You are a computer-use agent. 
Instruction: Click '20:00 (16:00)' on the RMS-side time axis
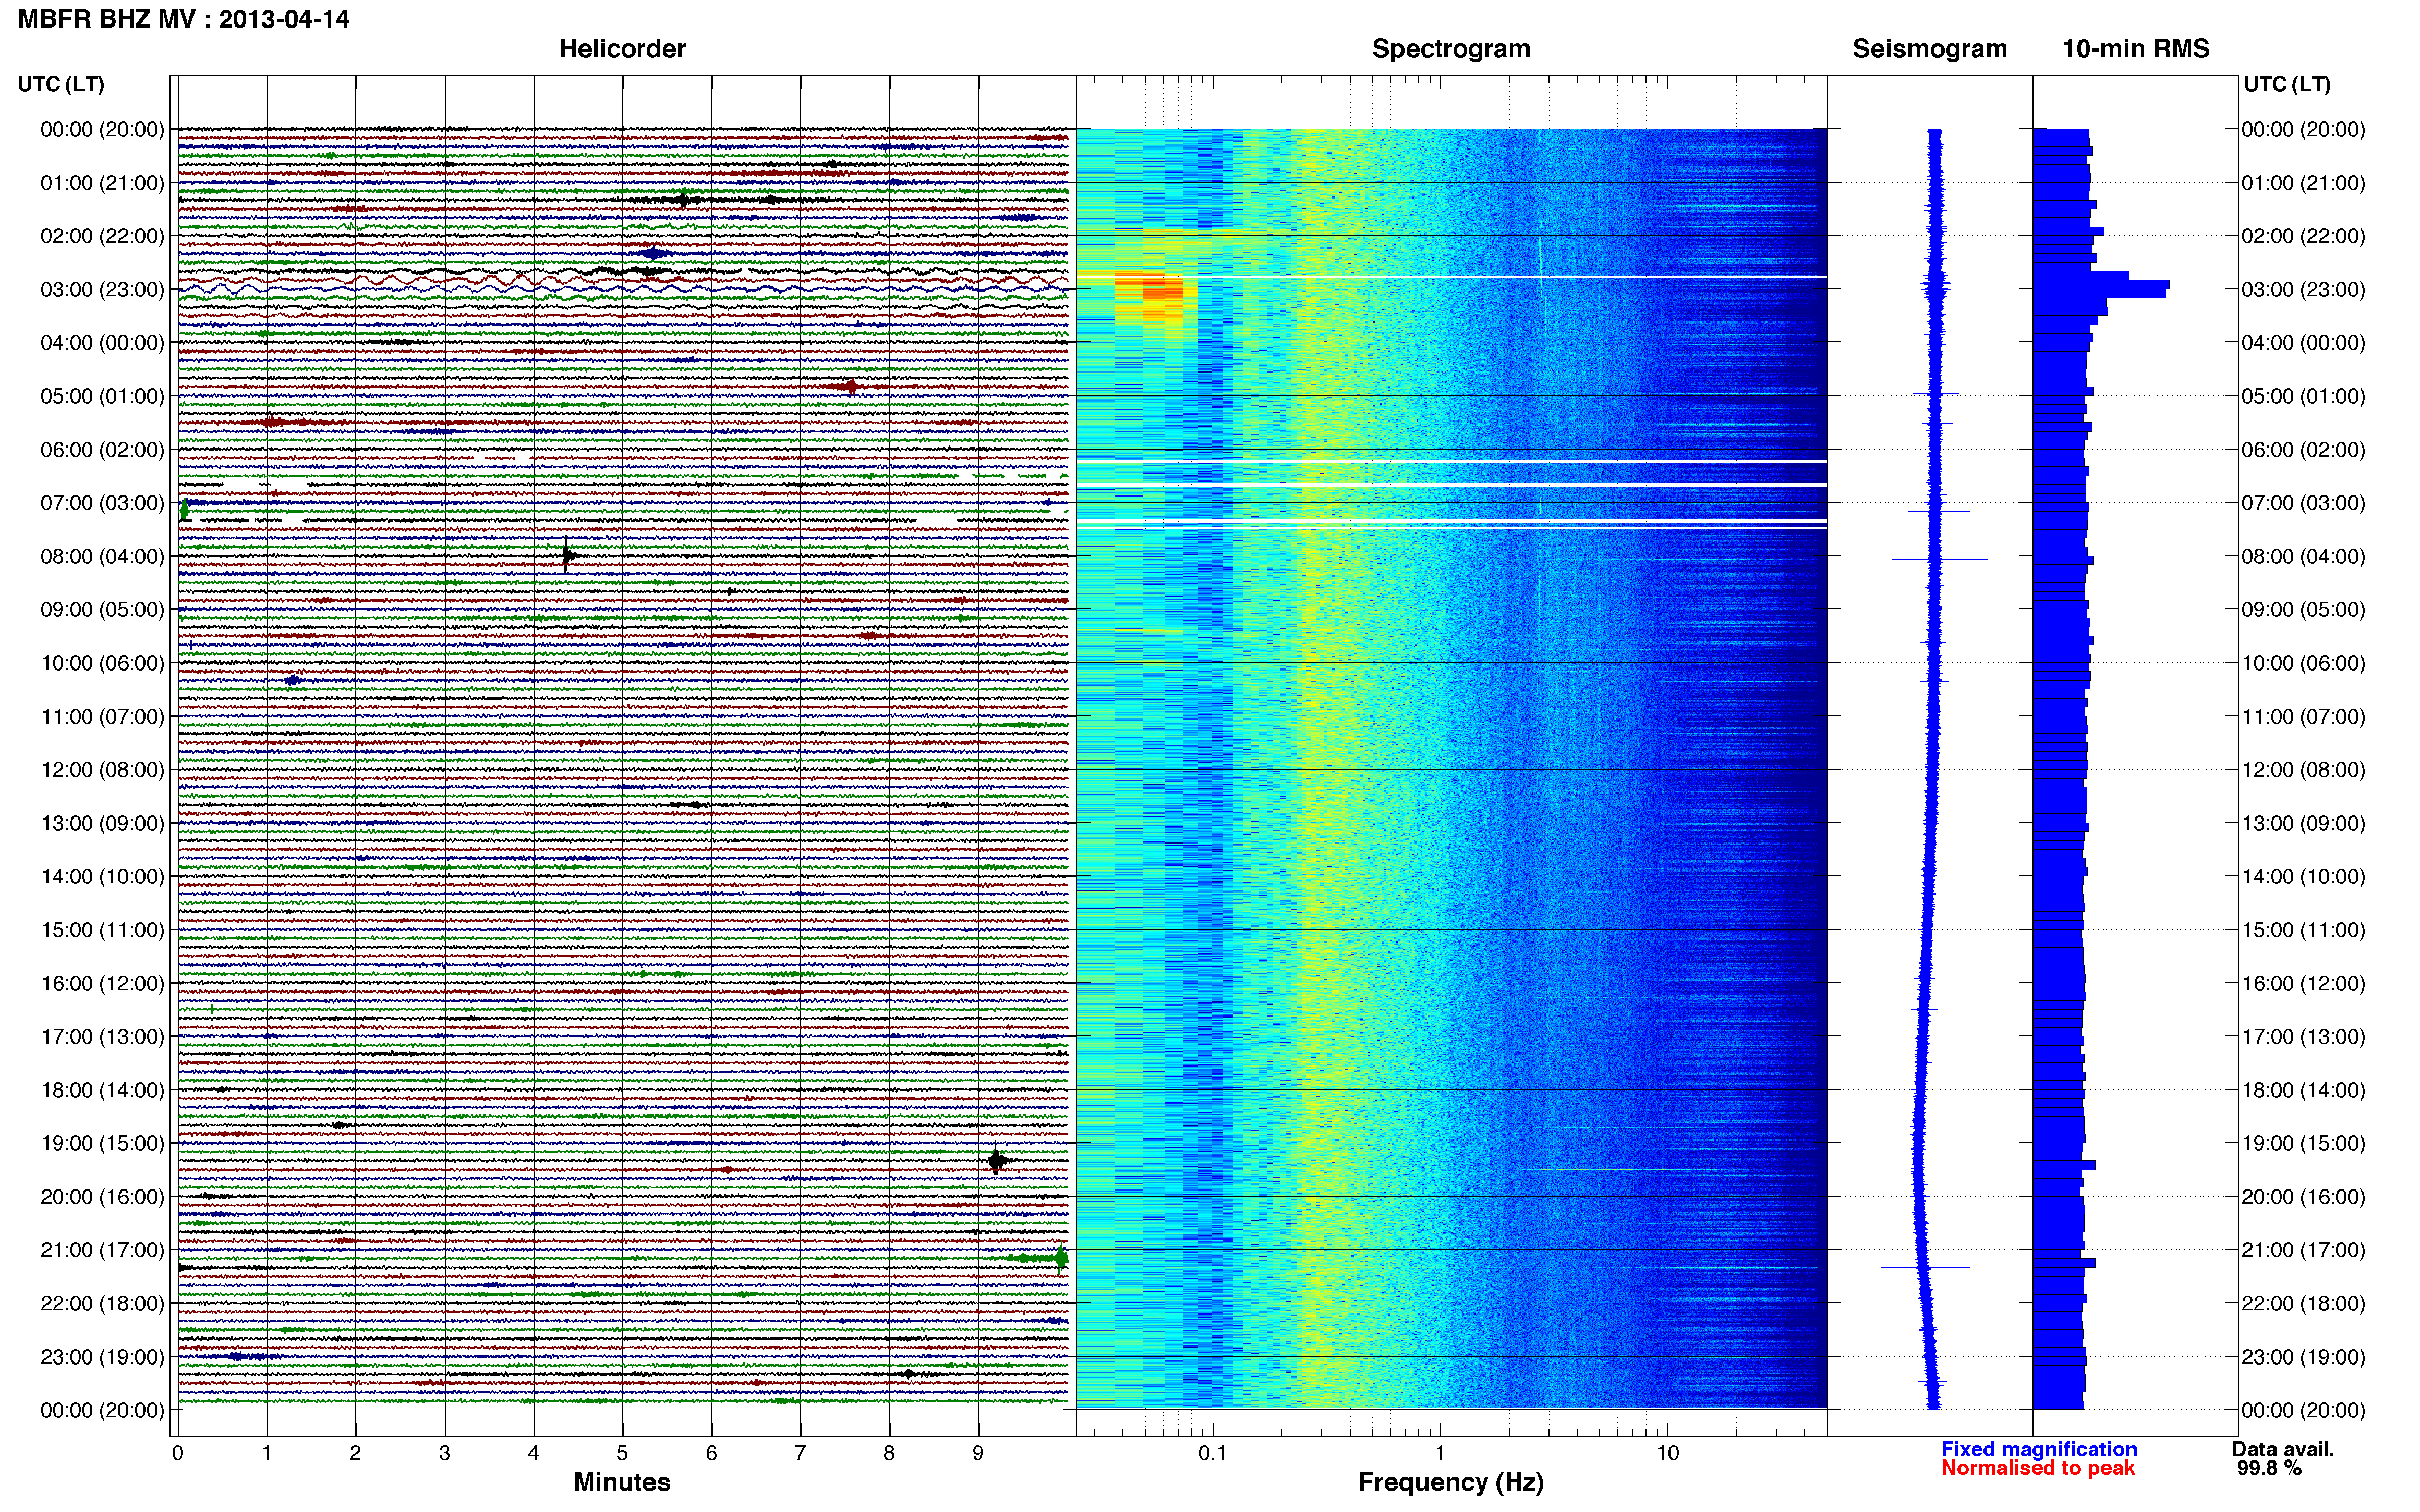coord(2303,1197)
